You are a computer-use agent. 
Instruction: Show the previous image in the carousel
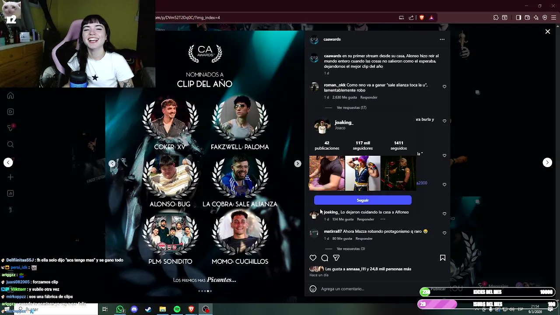pyautogui.click(x=112, y=164)
